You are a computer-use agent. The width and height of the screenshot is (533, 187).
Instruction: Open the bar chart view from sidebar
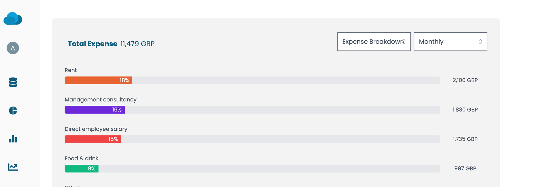pyautogui.click(x=13, y=139)
